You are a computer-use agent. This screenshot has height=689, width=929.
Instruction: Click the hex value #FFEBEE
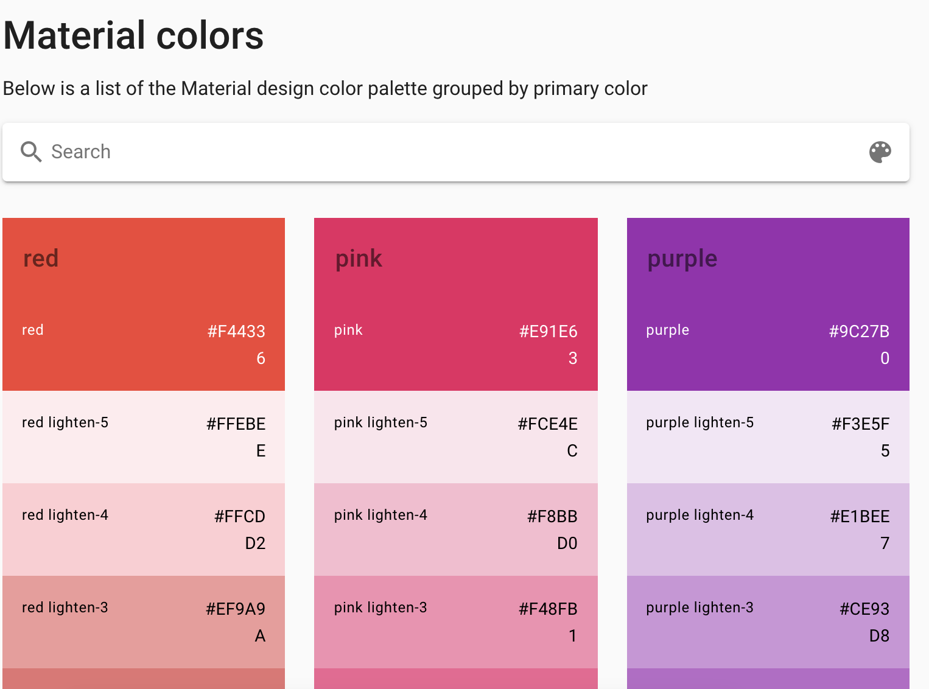(236, 437)
